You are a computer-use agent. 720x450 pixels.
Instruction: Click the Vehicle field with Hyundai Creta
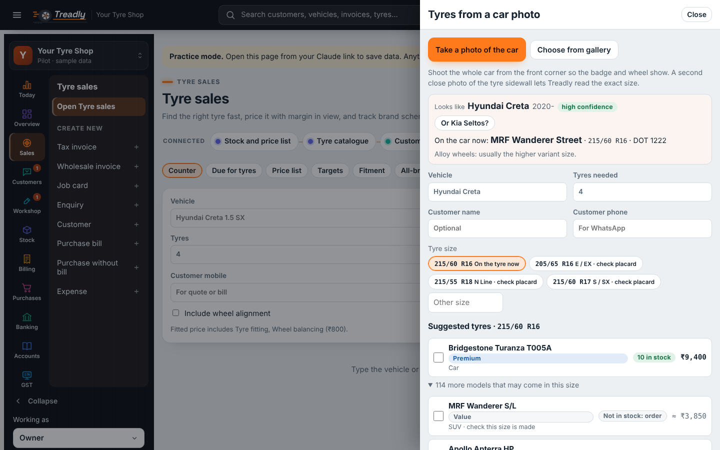497,191
